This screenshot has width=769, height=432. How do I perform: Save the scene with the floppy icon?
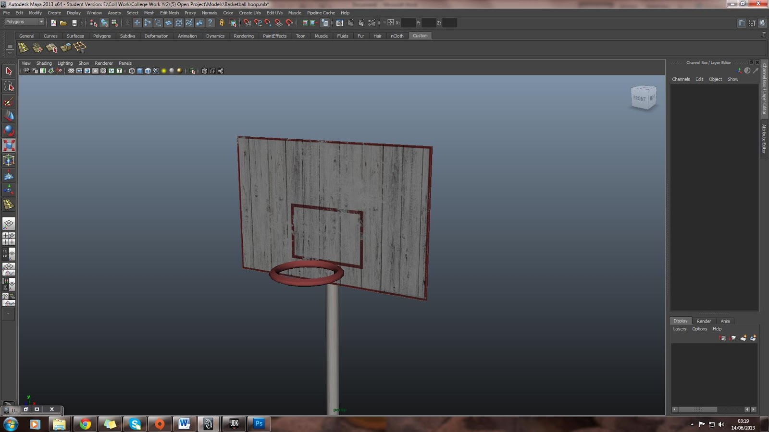click(74, 23)
